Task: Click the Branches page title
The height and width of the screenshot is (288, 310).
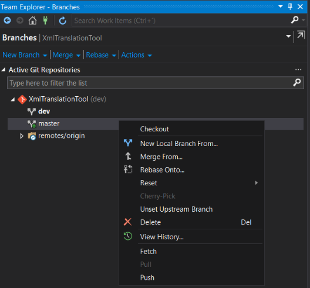Action: pos(19,38)
